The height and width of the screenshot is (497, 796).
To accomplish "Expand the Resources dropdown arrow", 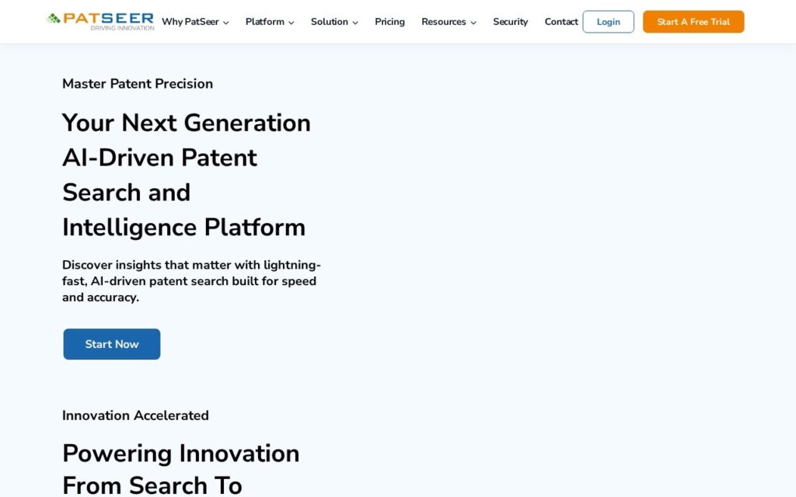I will click(x=473, y=23).
